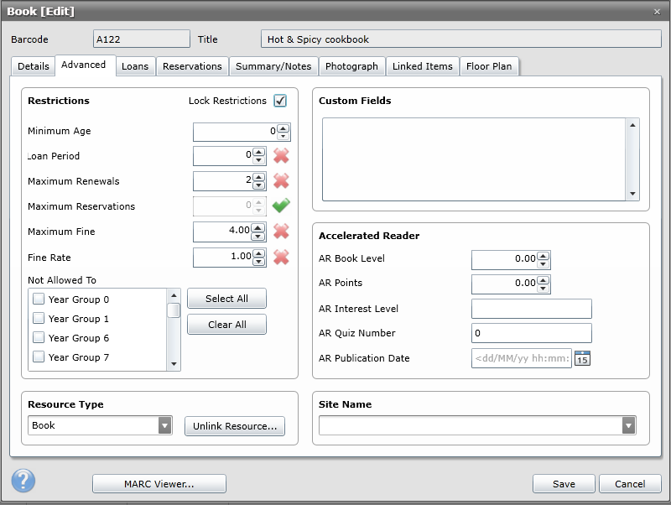Switch to the Details tab
The height and width of the screenshot is (505, 671).
(34, 66)
